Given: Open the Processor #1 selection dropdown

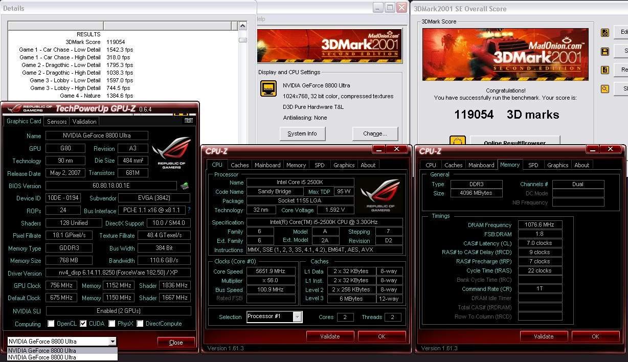Looking at the screenshot, I should [x=297, y=317].
